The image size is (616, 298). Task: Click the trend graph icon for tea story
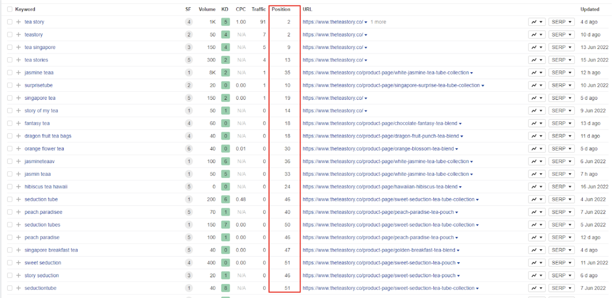pyautogui.click(x=535, y=22)
